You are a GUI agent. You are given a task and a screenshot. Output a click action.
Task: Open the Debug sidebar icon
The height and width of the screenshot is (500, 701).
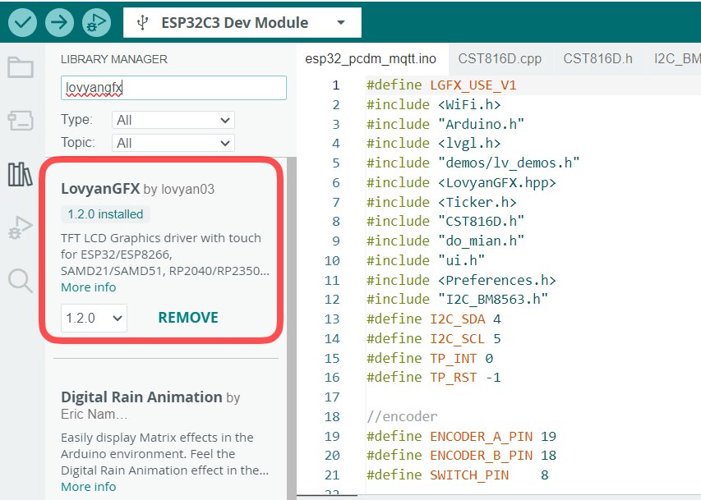[x=21, y=227]
